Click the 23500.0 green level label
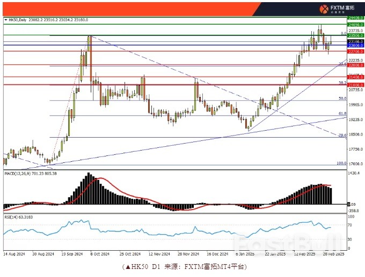365x277 pixels. 354,36
